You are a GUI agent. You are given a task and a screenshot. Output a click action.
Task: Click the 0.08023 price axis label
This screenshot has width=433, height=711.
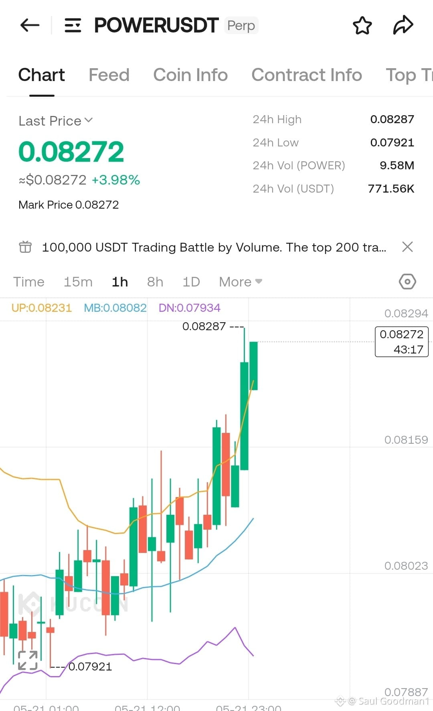(406, 566)
